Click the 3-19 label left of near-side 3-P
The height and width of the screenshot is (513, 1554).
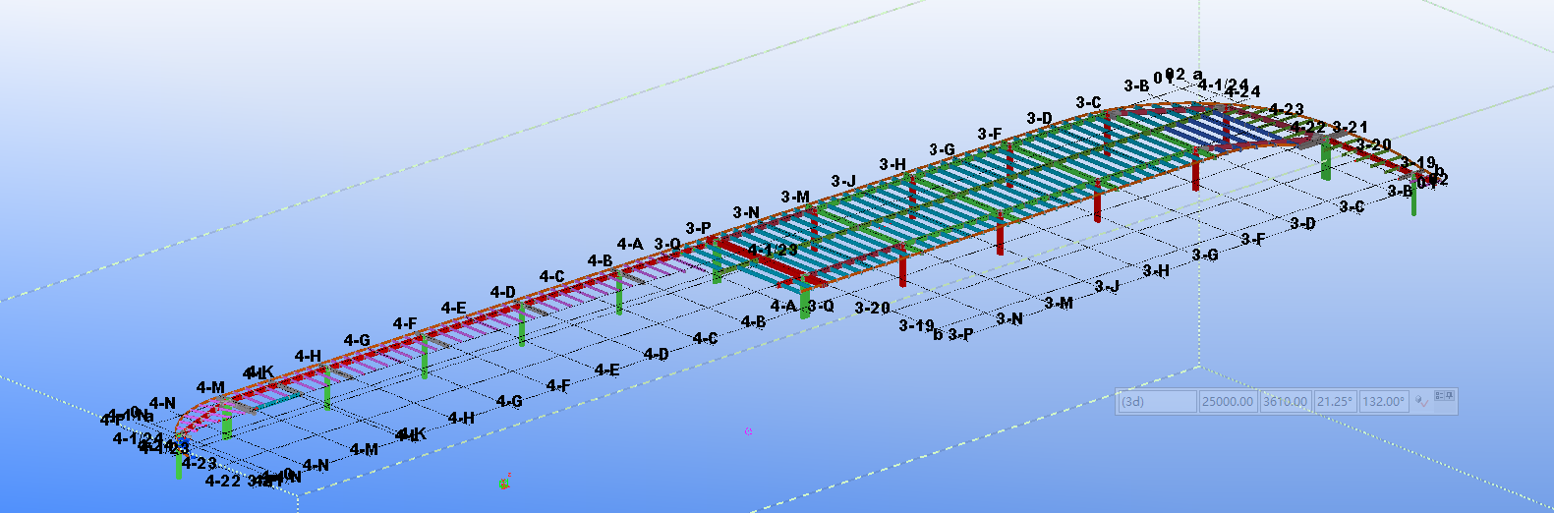[916, 325]
